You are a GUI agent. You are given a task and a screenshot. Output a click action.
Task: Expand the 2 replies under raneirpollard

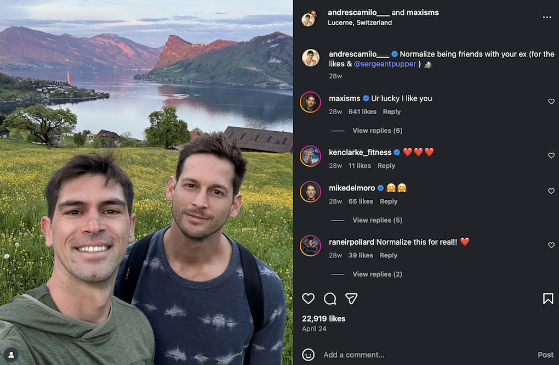377,274
